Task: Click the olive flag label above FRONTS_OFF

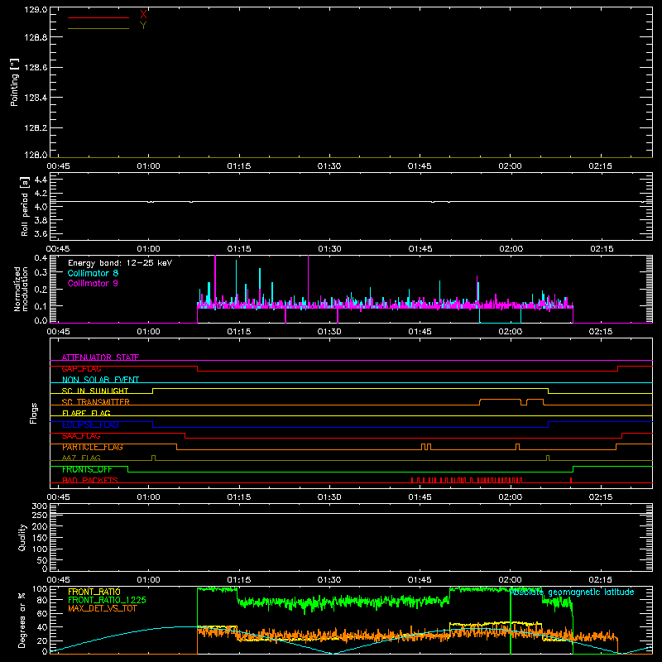Action: pyautogui.click(x=81, y=458)
